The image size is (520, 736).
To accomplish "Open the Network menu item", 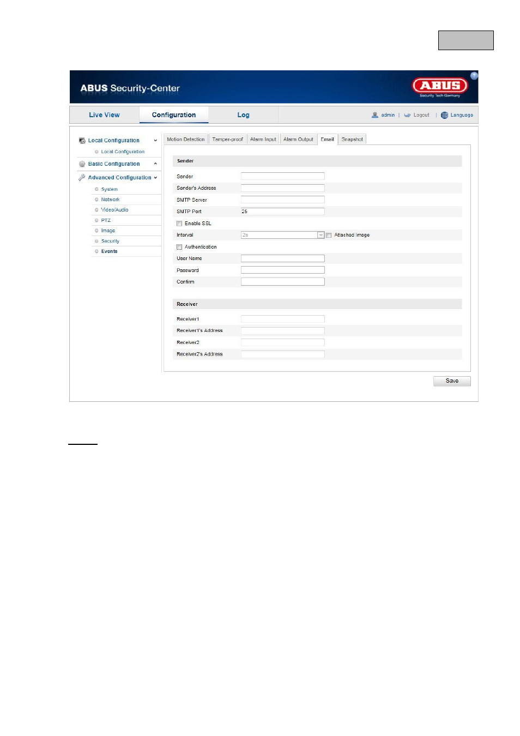I will pos(110,200).
